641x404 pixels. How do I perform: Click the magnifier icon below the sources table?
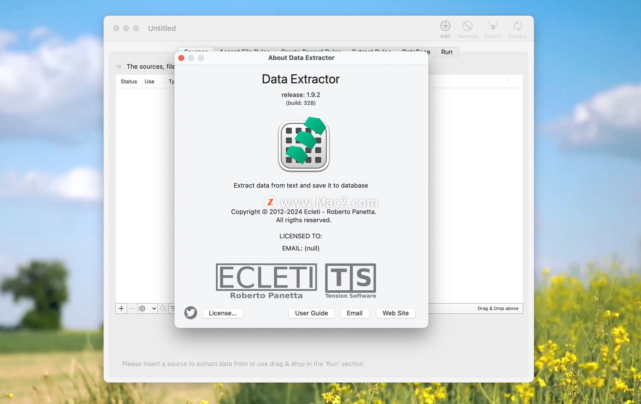(163, 308)
